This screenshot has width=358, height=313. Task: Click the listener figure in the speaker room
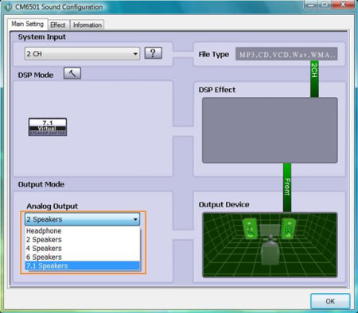click(270, 249)
